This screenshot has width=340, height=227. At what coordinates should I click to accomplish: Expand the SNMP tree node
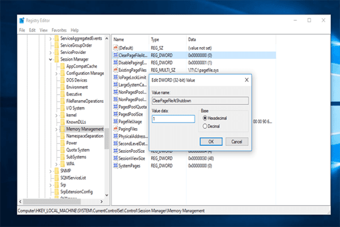pos(50,171)
